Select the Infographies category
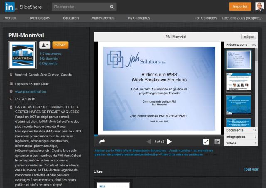The image size is (266, 188). (236, 137)
